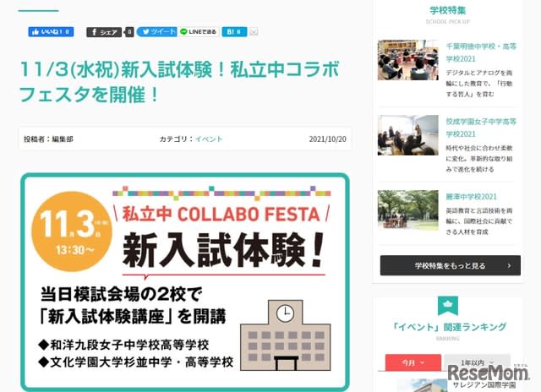Click the ranking crown ribbon icon
This screenshot has height=392, width=541.
[448, 306]
